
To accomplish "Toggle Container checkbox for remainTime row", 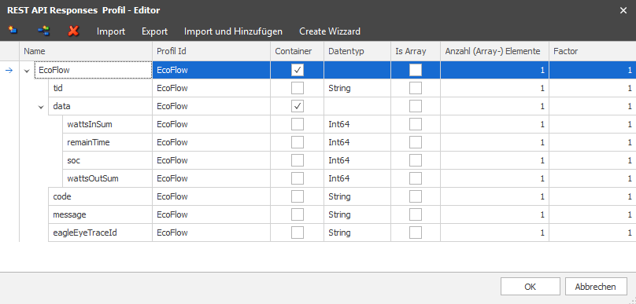I will [298, 142].
